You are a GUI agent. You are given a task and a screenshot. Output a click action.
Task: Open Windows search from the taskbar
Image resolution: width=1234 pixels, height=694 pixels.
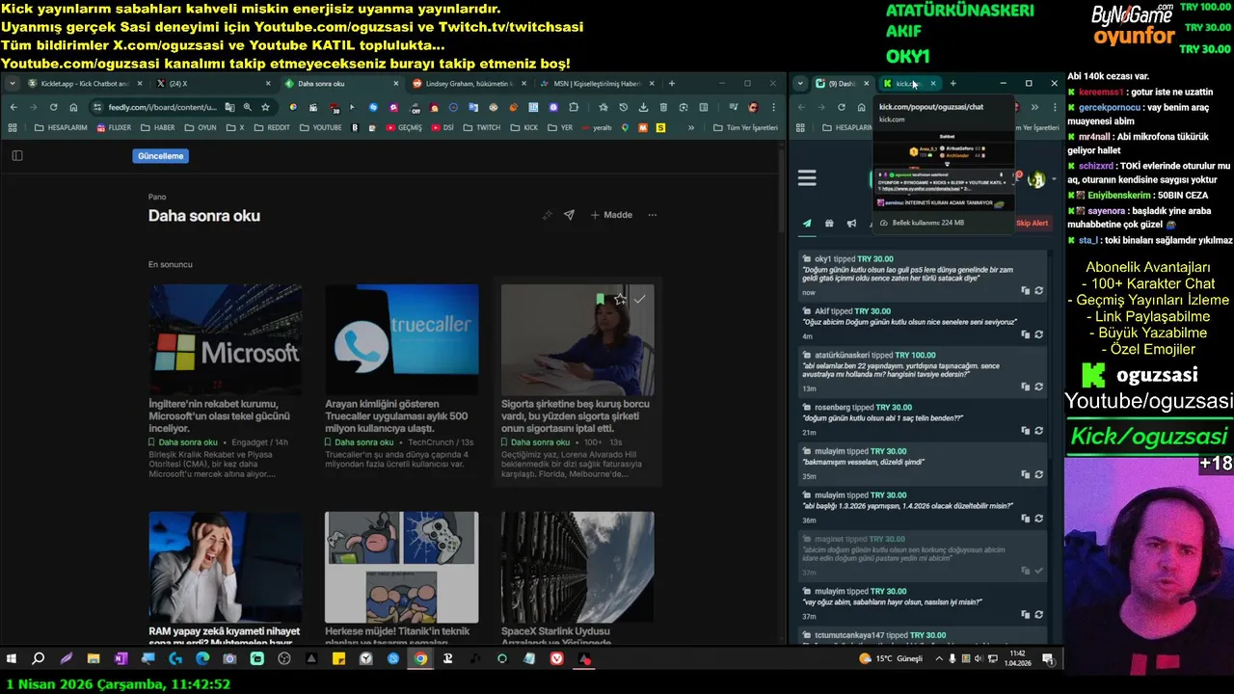tap(38, 659)
